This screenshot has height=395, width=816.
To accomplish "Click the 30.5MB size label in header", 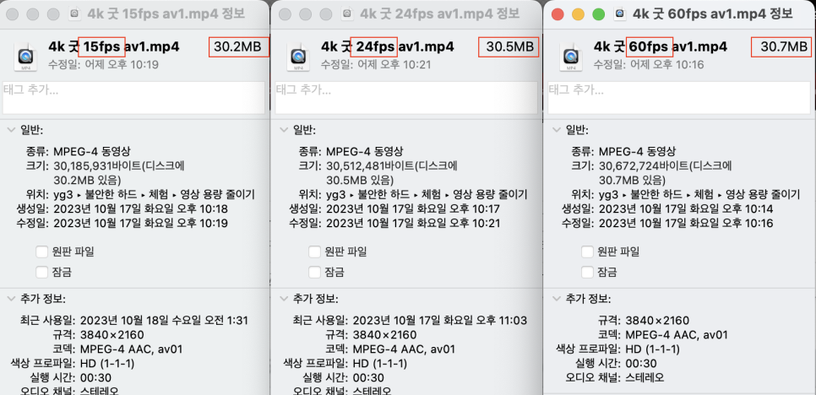I will tap(510, 46).
